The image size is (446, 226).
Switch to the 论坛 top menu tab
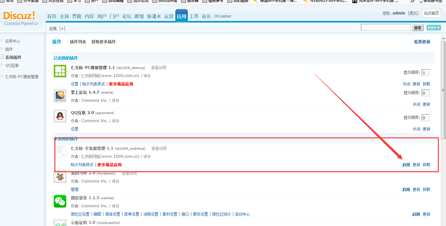click(x=126, y=16)
